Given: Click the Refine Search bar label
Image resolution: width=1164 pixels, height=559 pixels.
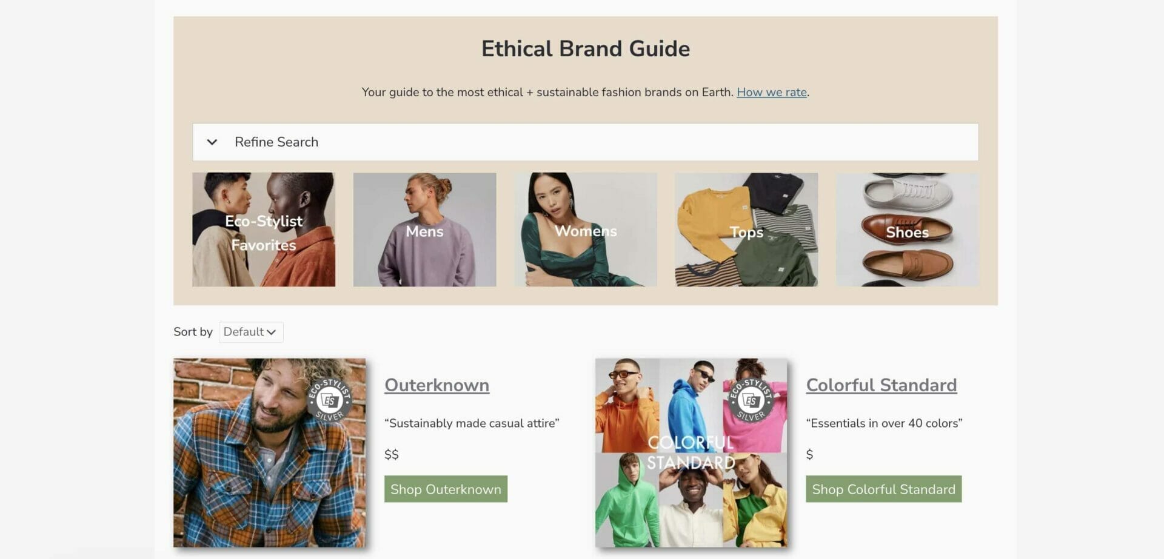Looking at the screenshot, I should pos(276,142).
